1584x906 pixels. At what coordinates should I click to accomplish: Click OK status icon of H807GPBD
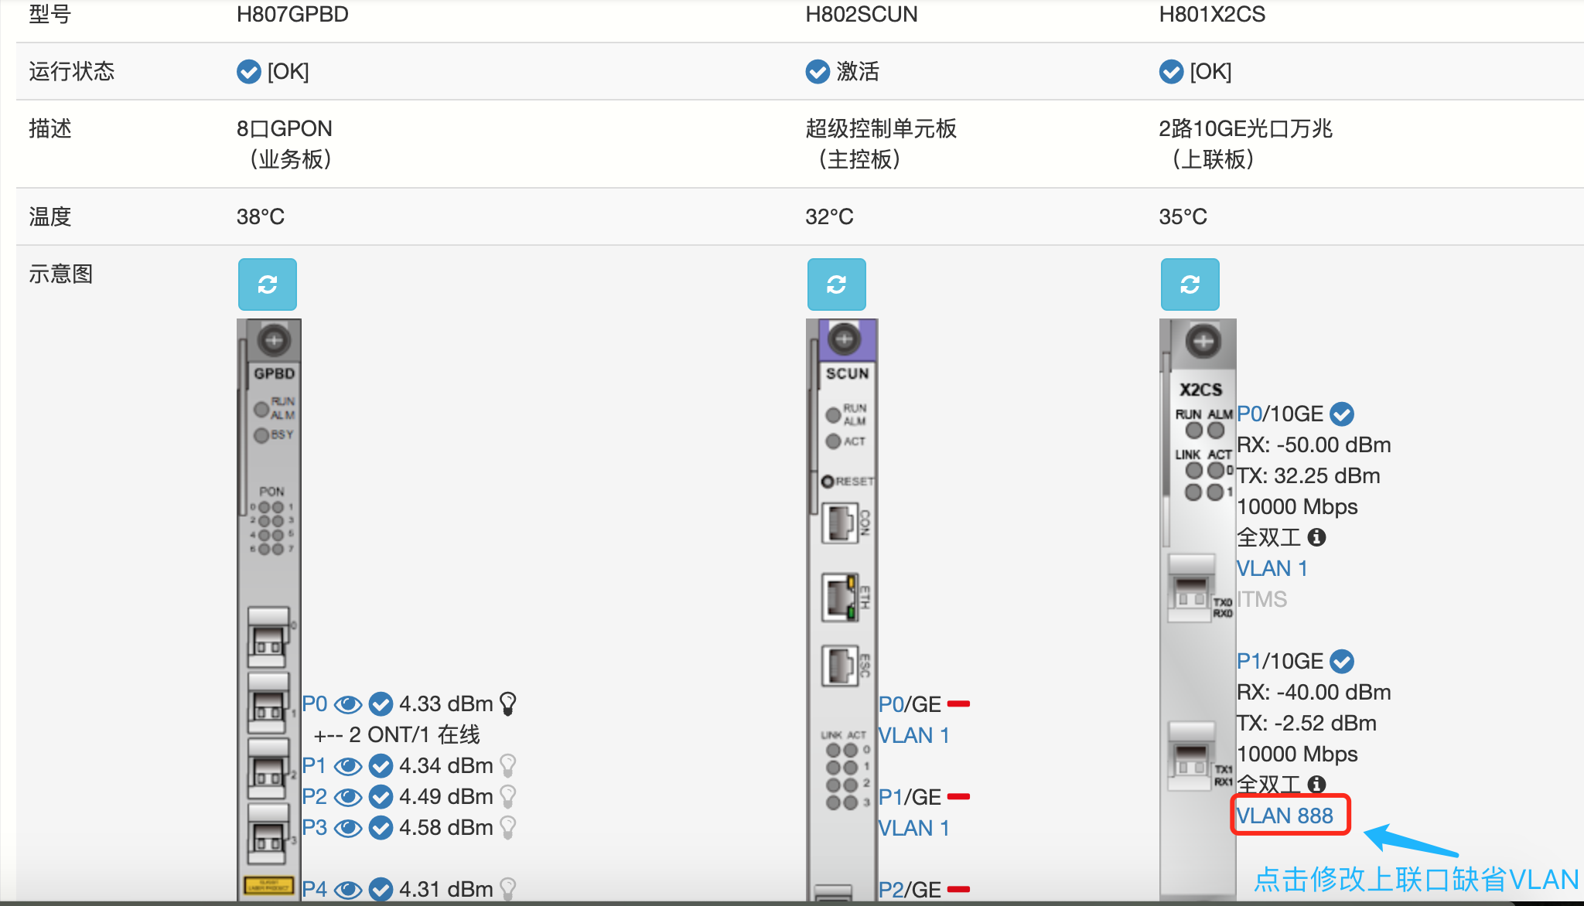(x=248, y=71)
